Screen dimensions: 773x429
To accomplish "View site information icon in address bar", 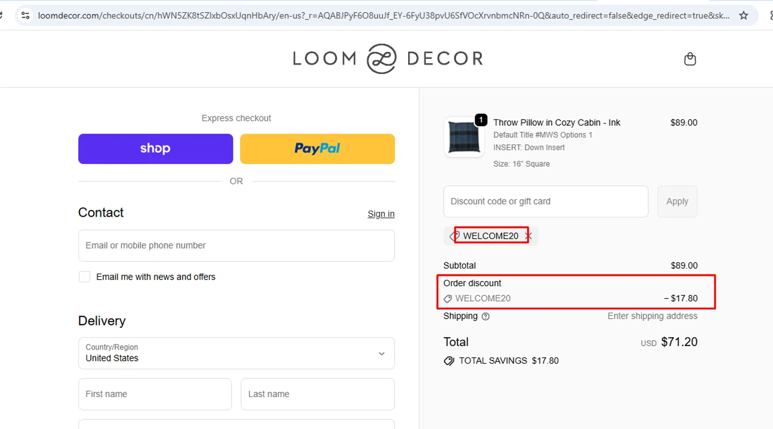I will (x=25, y=15).
